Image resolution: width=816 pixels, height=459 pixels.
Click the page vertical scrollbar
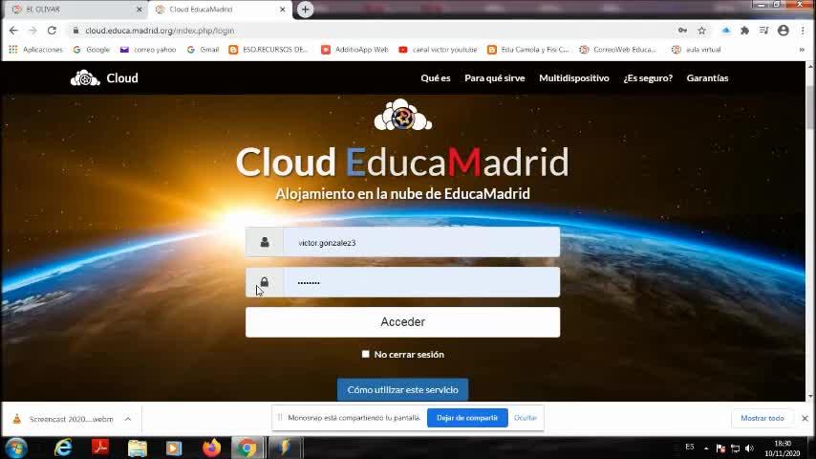[810, 107]
